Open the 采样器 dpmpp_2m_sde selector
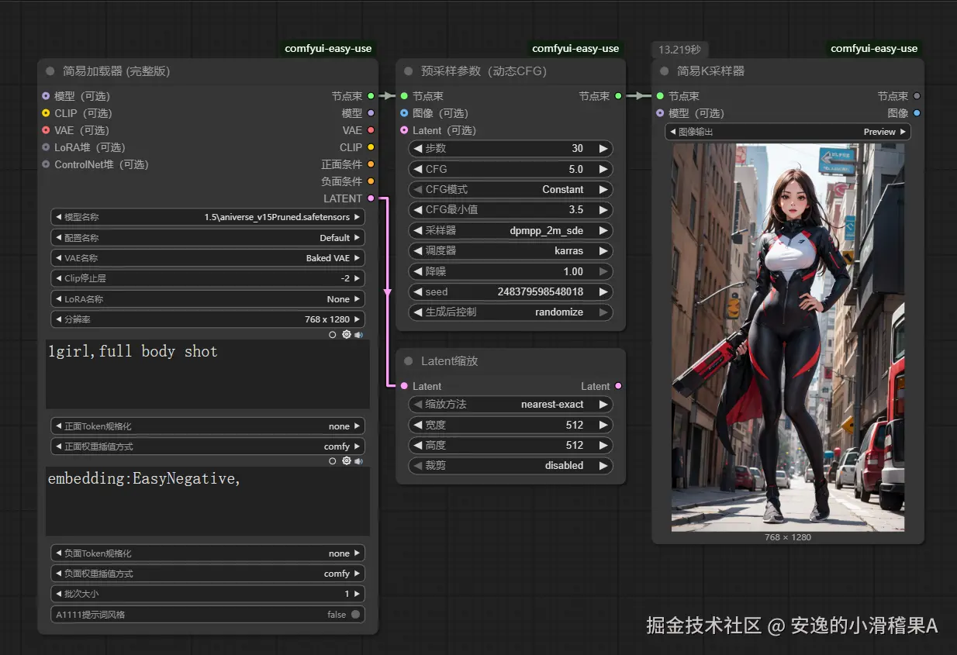This screenshot has height=655, width=957. click(511, 230)
